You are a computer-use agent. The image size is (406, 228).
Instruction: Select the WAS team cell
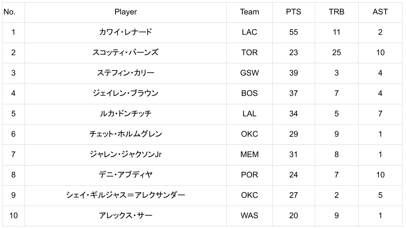tap(250, 215)
